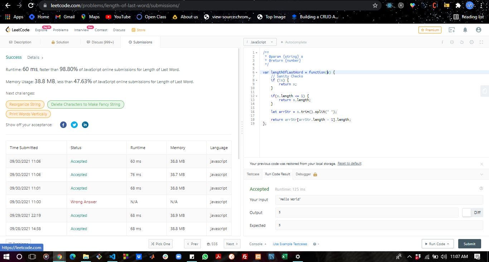Expand the Success Details chevron
This screenshot has width=489, height=262.
42,58
